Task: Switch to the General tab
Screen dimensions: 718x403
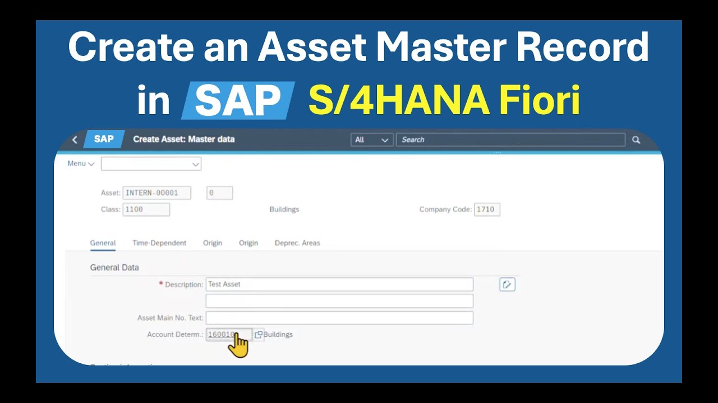Action: tap(103, 243)
